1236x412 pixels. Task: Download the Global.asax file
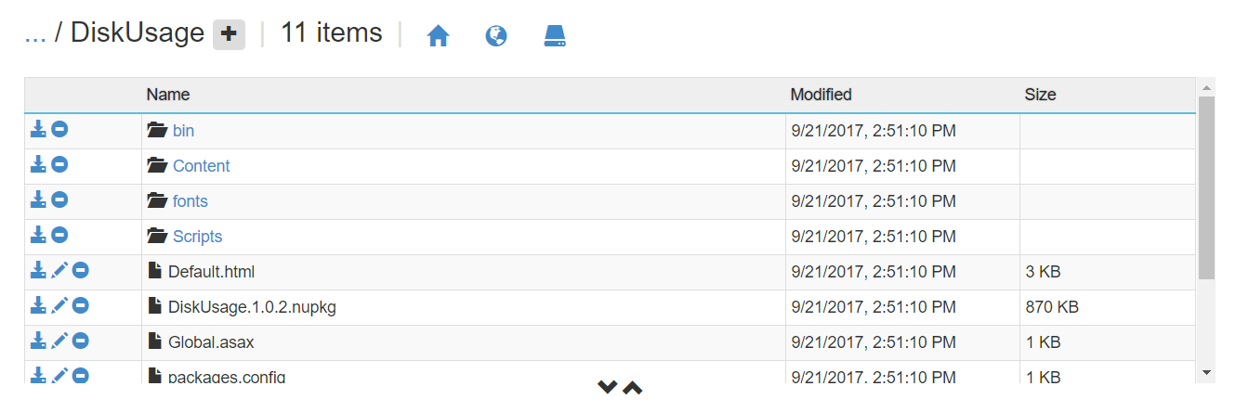(38, 341)
